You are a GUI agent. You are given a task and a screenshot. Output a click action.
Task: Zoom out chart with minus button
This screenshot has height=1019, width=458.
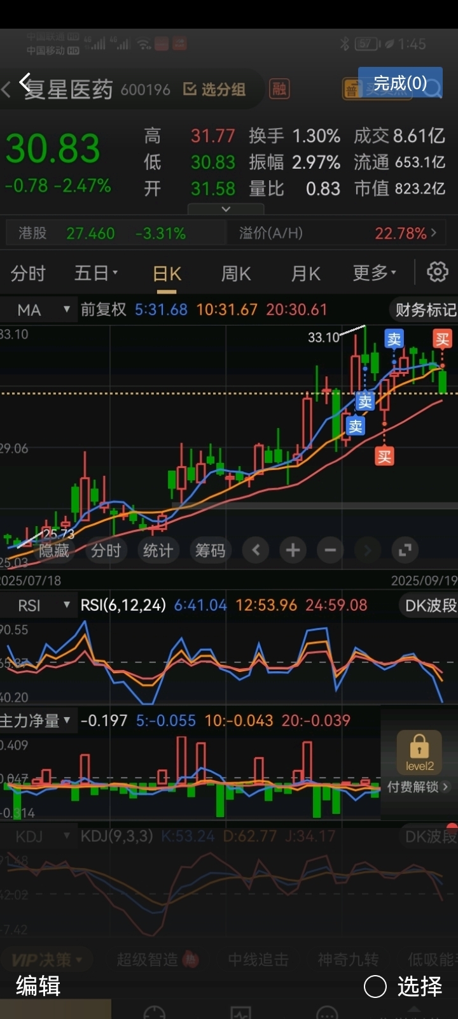330,550
